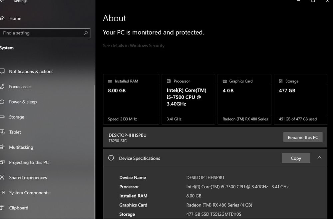Click 'Speed: 2133 MHz' text
Screen dimensions: 333x219
click(x=122, y=119)
